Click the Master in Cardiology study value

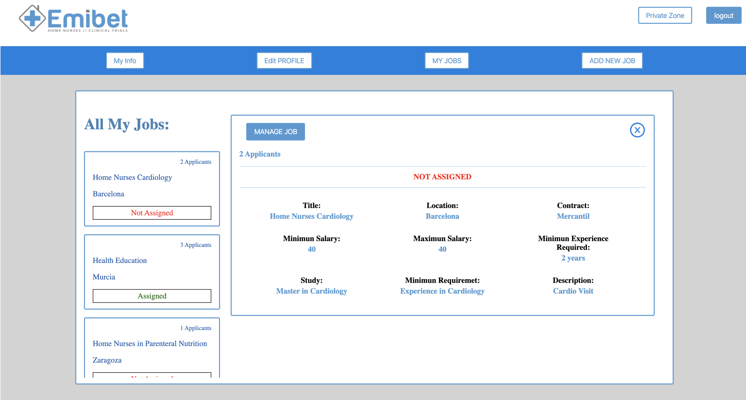pyautogui.click(x=311, y=291)
